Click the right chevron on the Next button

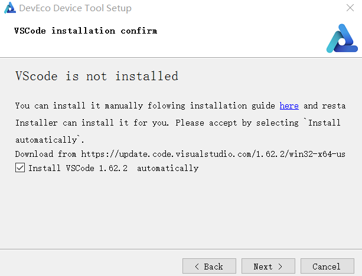(281, 267)
